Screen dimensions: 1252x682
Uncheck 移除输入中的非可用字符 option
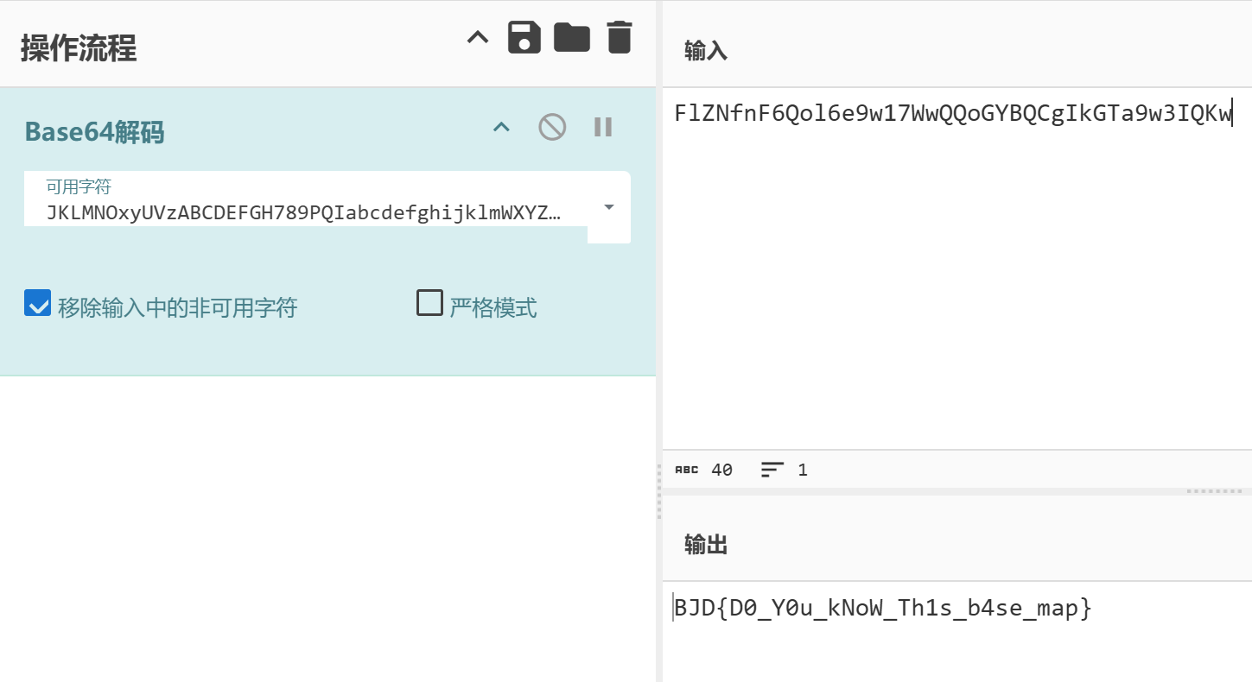click(x=36, y=303)
